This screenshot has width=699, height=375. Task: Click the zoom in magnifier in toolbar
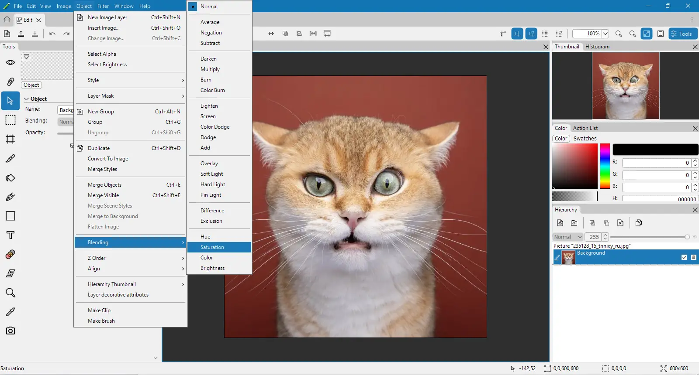619,34
